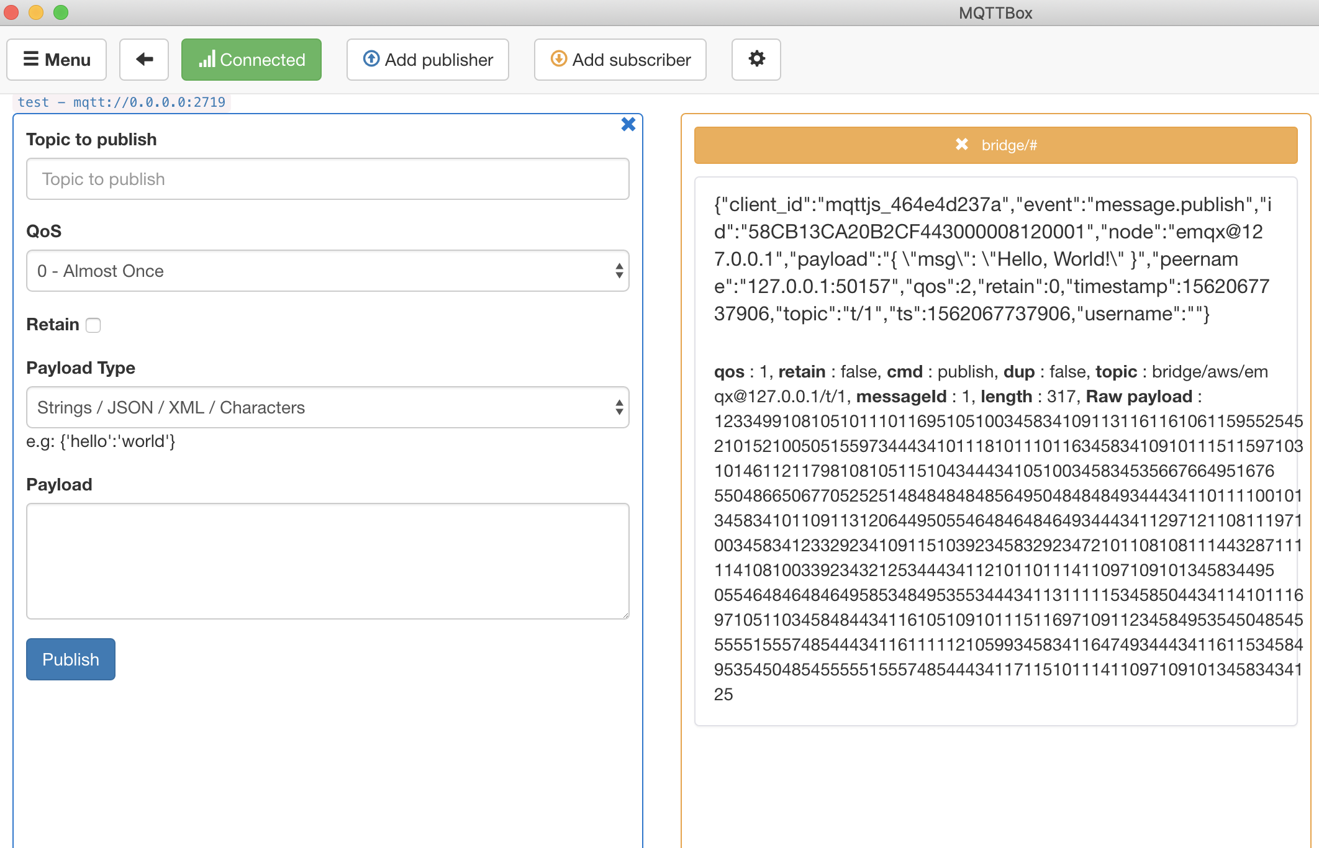Click the Retain label

pyautogui.click(x=53, y=324)
